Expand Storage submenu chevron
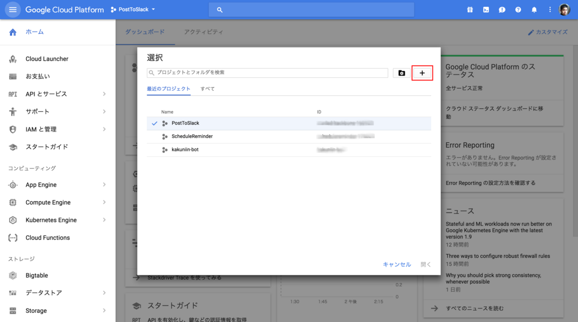The height and width of the screenshot is (322, 578). 104,311
